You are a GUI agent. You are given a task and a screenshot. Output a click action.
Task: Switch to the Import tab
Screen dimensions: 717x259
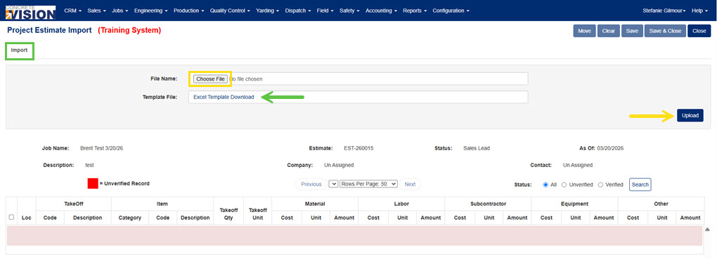(20, 51)
